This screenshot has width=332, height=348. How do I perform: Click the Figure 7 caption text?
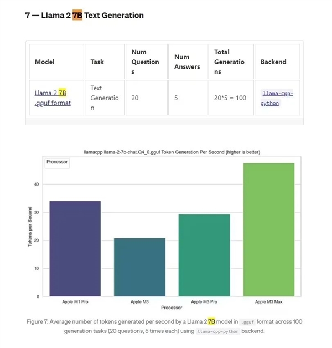coord(164,326)
